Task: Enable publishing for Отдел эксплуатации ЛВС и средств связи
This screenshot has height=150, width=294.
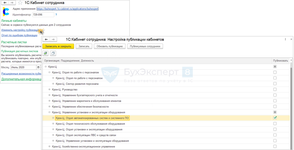Action: tap(275, 135)
